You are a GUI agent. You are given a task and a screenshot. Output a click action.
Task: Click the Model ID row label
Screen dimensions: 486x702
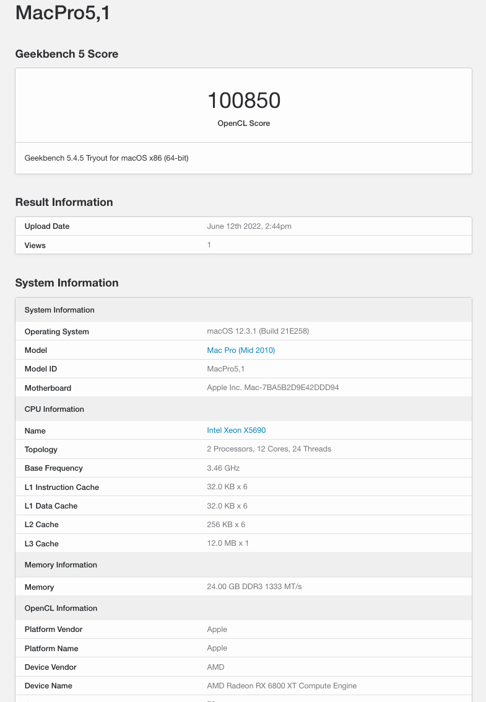pos(41,369)
